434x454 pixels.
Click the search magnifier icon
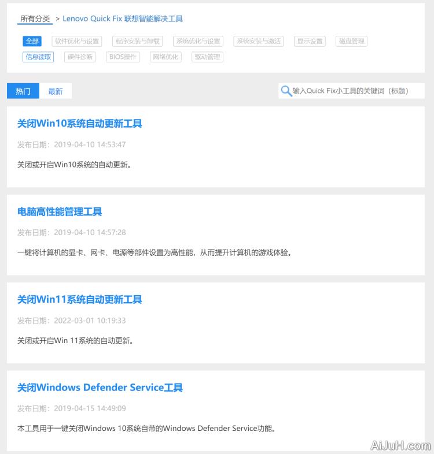coord(286,91)
